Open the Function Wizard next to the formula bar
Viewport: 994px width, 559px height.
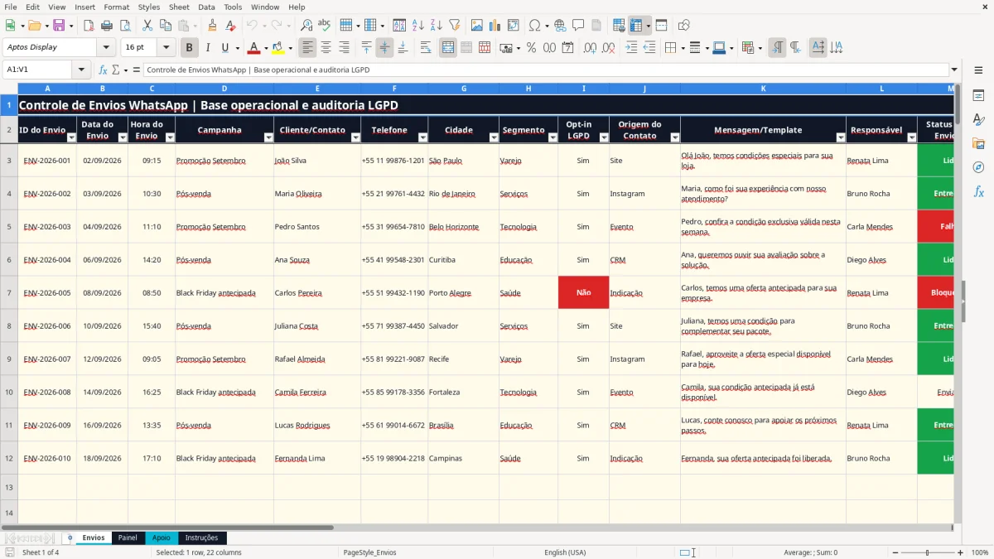point(103,70)
